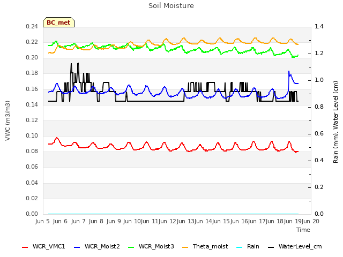Click the tallest black water level peak

(78, 63)
